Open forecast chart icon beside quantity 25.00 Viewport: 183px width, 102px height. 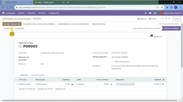72,84
